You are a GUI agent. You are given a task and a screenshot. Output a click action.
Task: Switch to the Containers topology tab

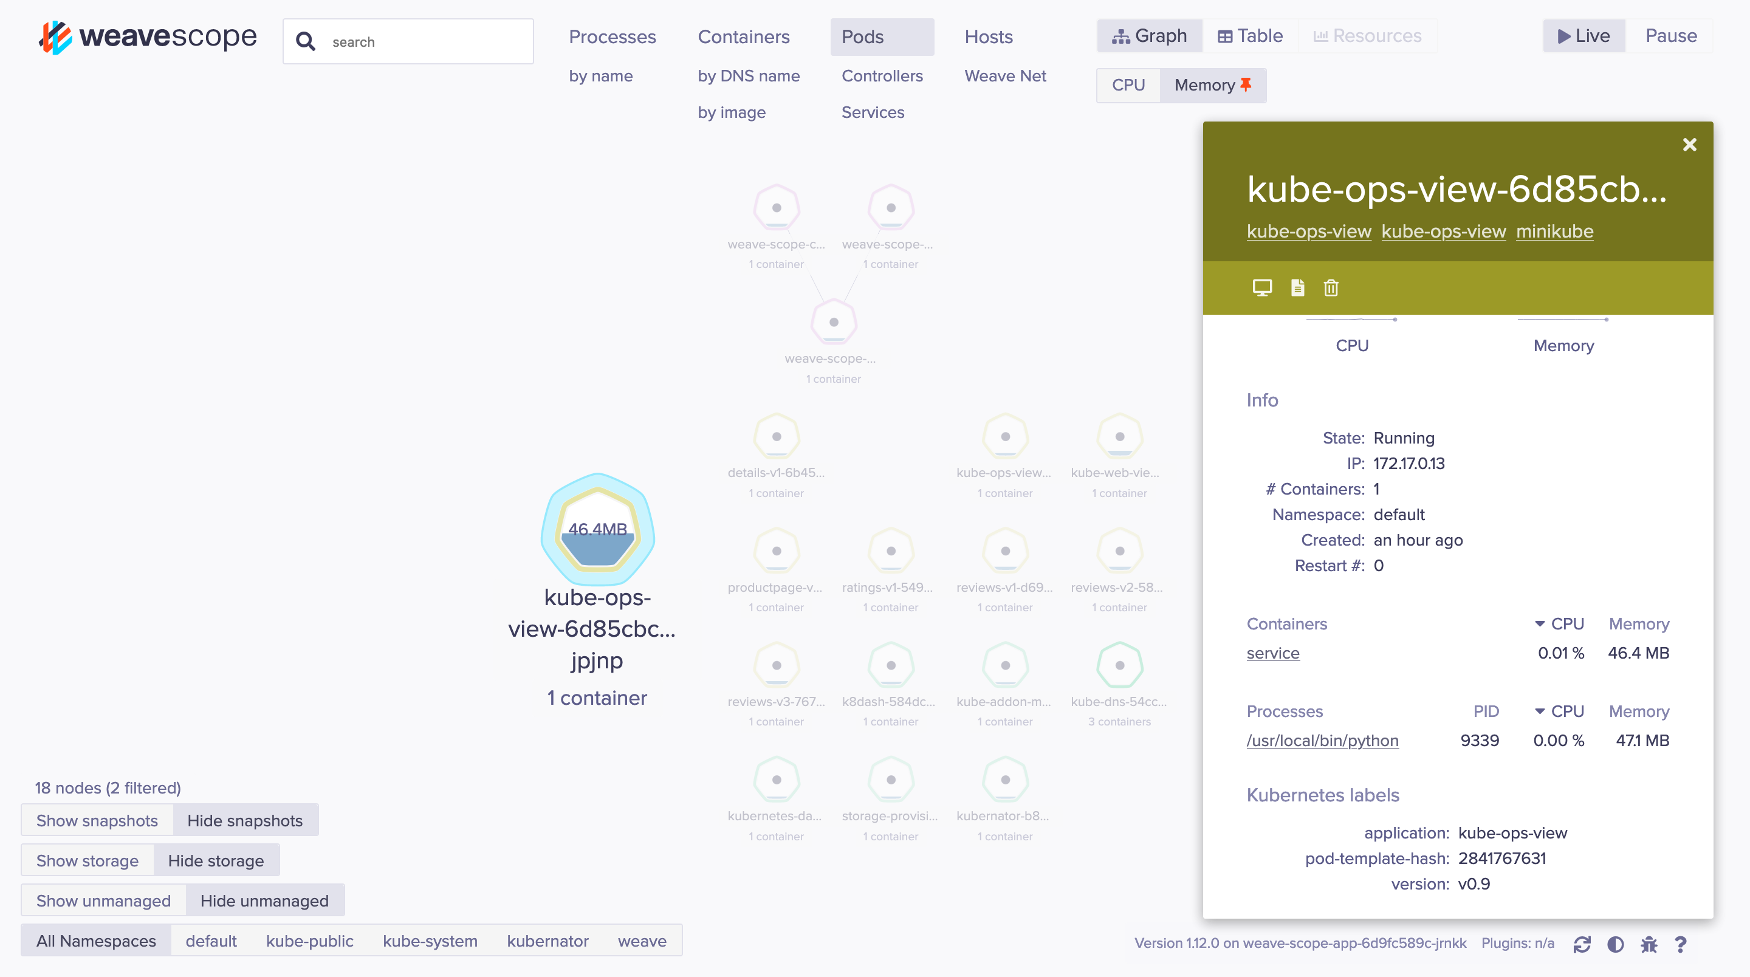(x=743, y=36)
